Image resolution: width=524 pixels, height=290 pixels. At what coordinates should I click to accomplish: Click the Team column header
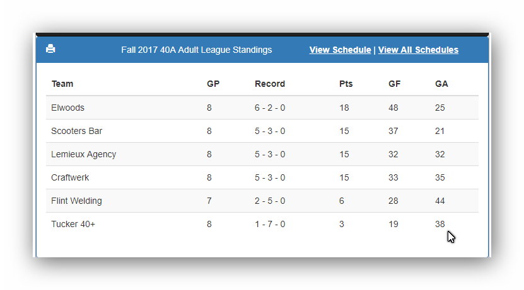point(62,84)
